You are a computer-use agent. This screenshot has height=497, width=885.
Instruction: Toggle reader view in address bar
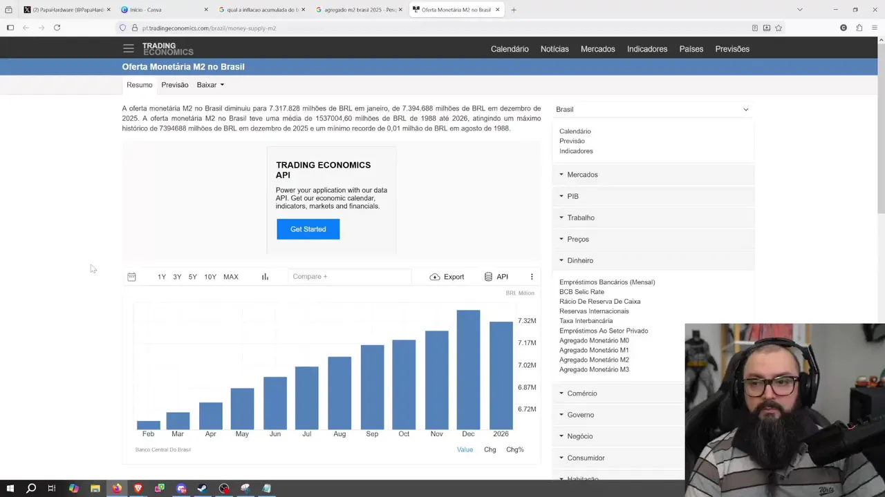[x=754, y=28]
